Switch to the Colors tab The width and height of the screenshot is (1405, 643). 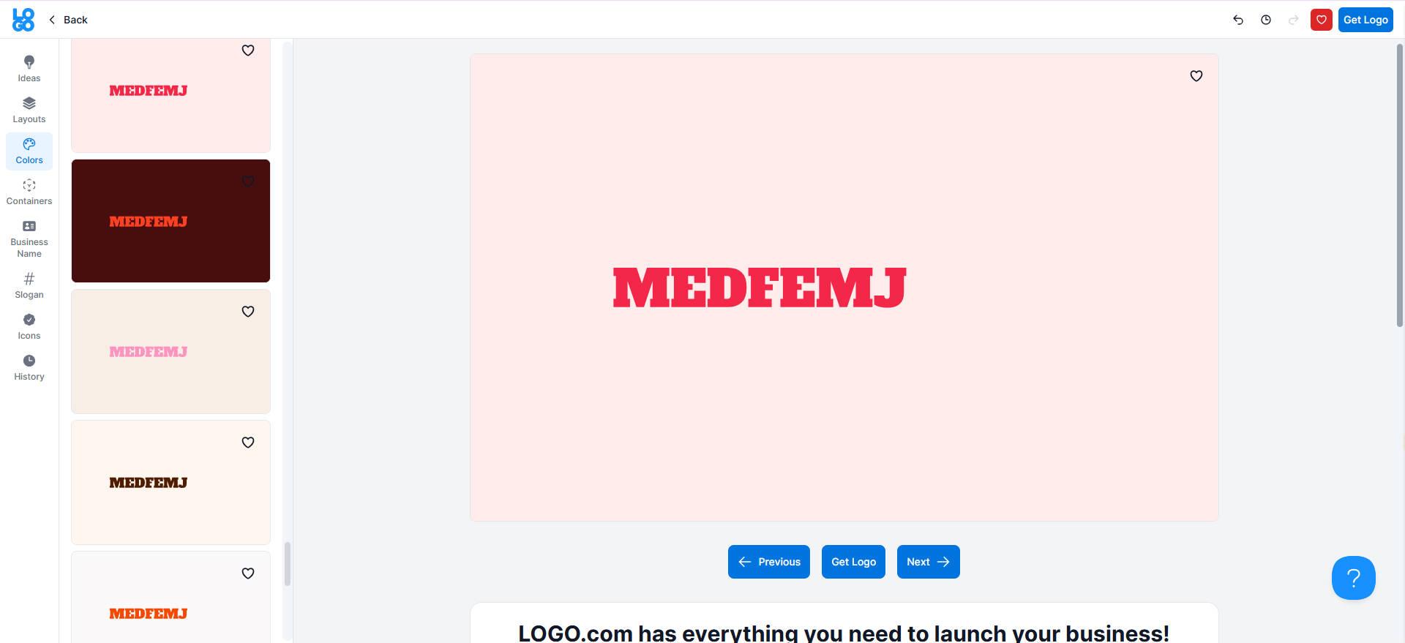pos(29,151)
